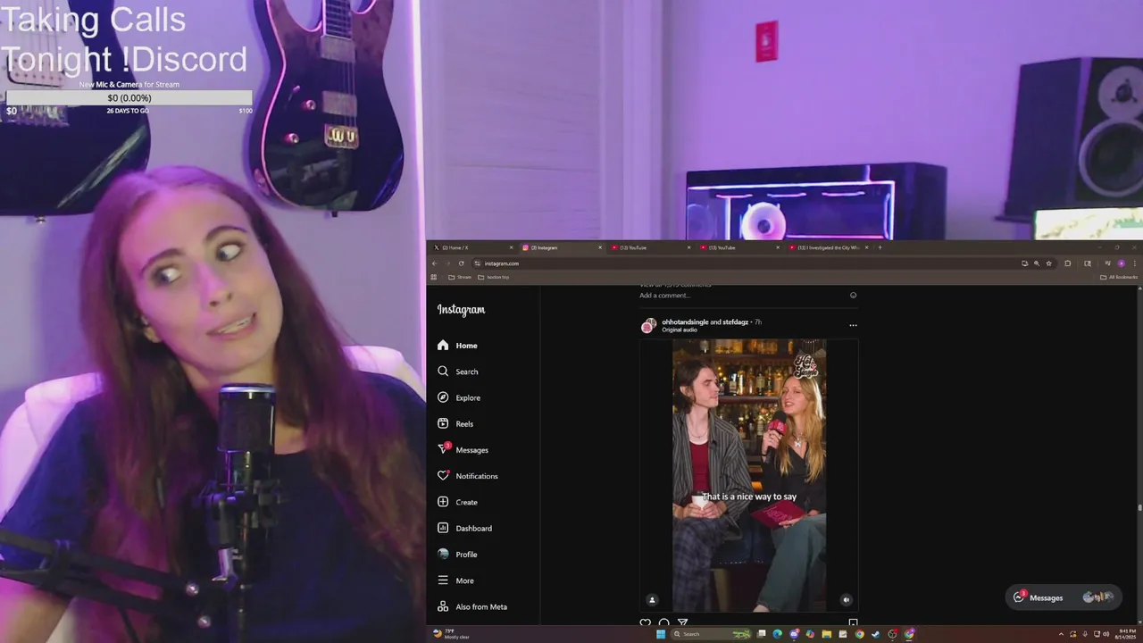Click the Instagram logo in the sidebar
The width and height of the screenshot is (1143, 643).
[x=461, y=310]
